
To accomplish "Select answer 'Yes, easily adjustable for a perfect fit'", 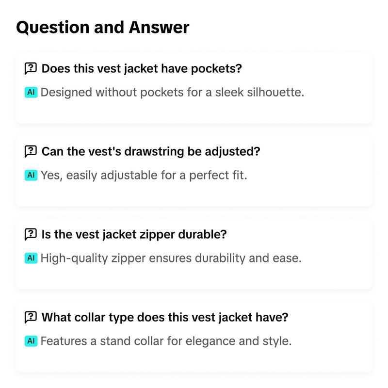I will click(144, 175).
